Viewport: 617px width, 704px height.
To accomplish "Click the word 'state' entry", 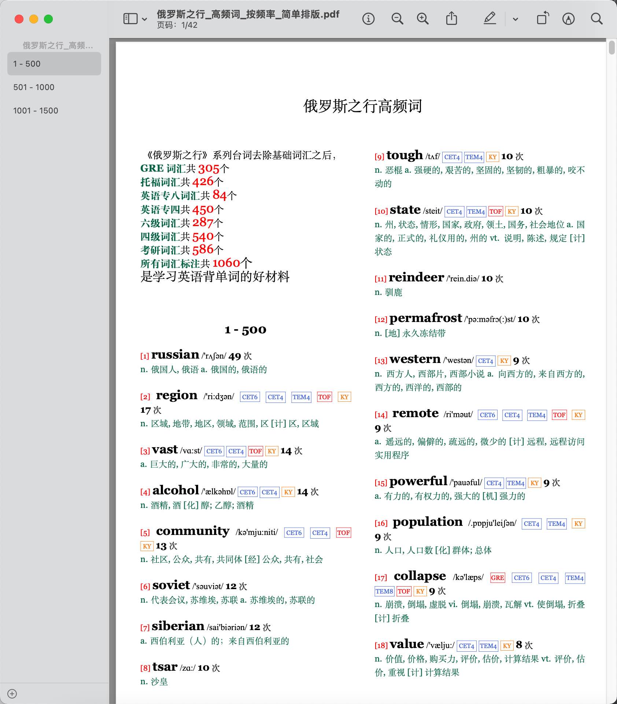I will (x=405, y=210).
